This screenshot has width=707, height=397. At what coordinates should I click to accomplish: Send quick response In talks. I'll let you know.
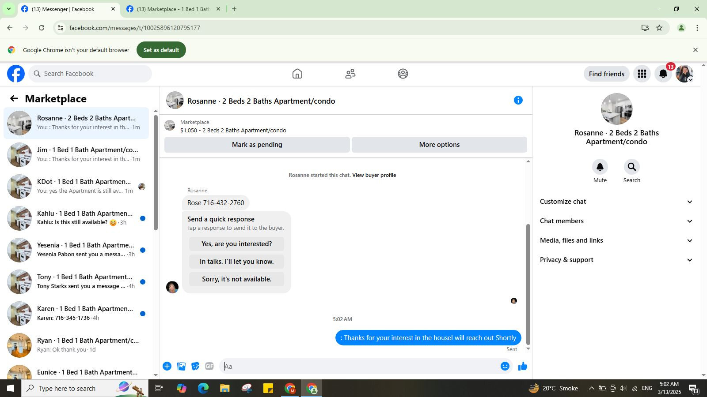click(236, 262)
